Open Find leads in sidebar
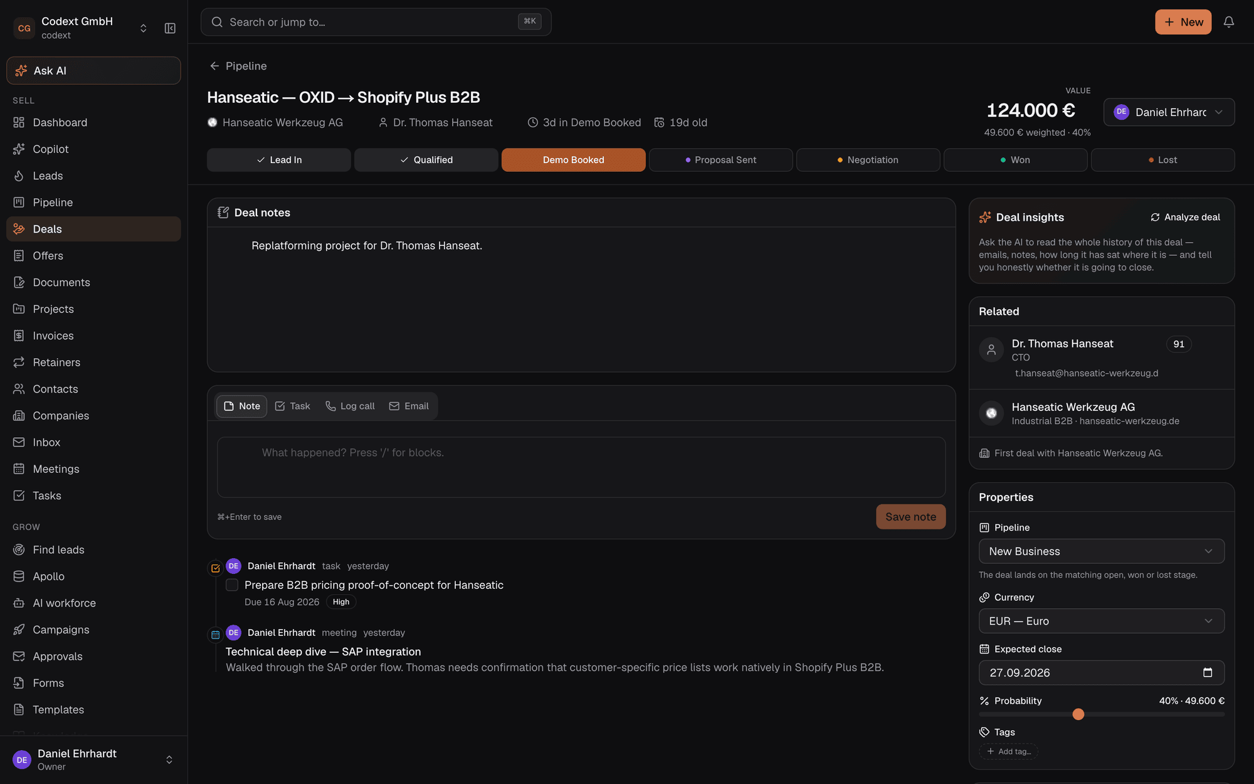Image resolution: width=1254 pixels, height=784 pixels. pyautogui.click(x=93, y=549)
